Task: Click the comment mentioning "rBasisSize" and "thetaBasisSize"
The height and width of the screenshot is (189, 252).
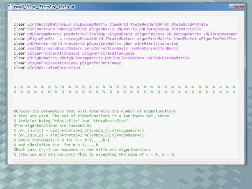Action: (71, 121)
